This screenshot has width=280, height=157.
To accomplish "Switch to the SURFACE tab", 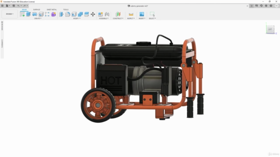I will (37, 10).
